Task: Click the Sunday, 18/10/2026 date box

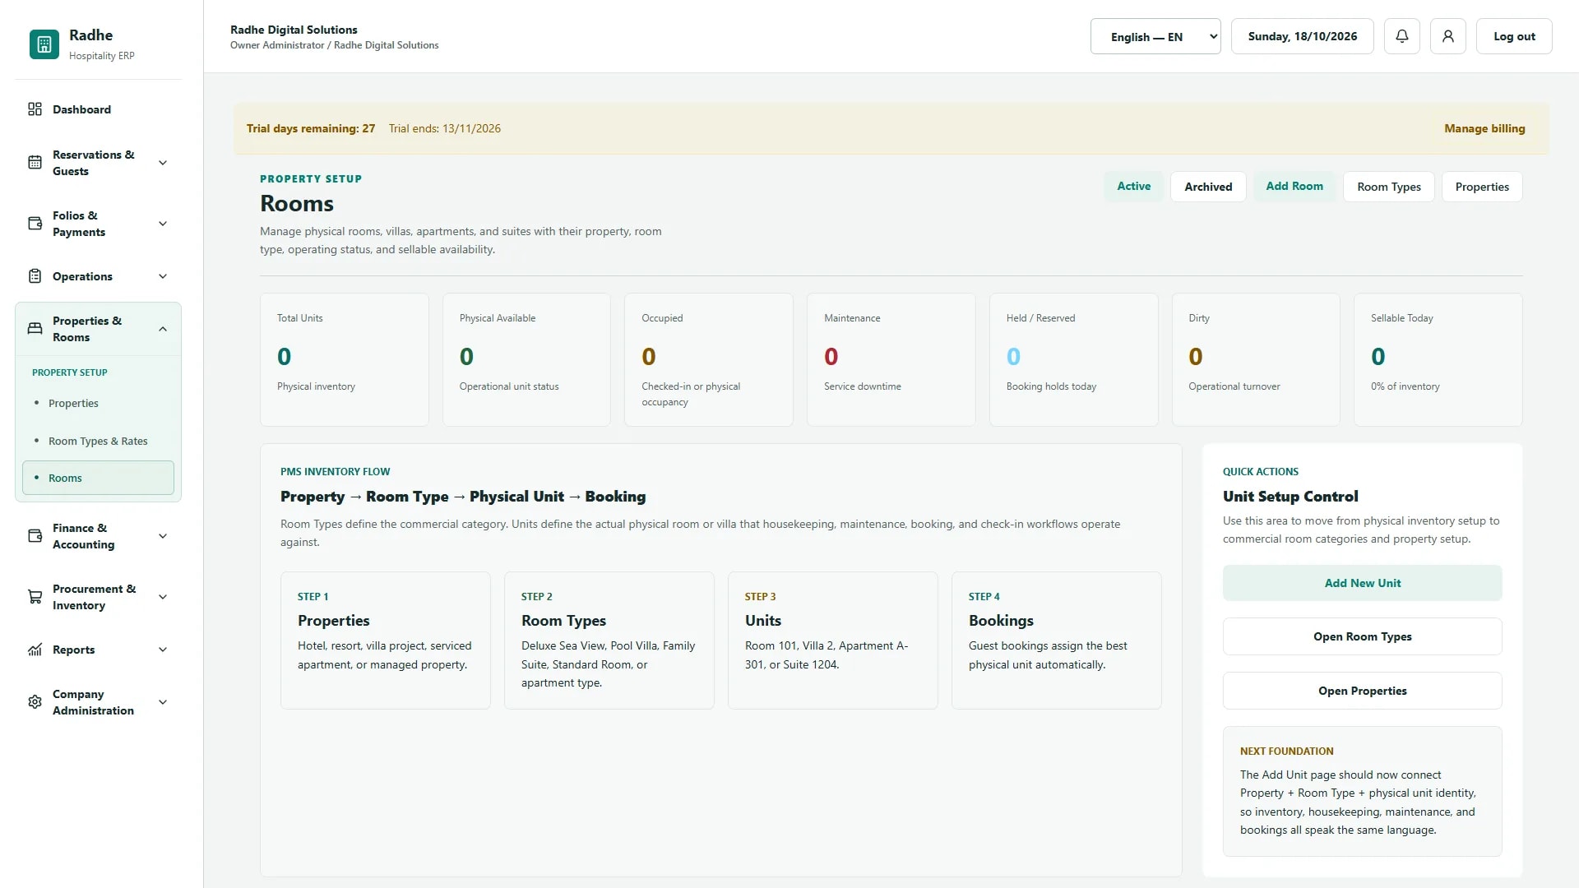Action: 1302,36
